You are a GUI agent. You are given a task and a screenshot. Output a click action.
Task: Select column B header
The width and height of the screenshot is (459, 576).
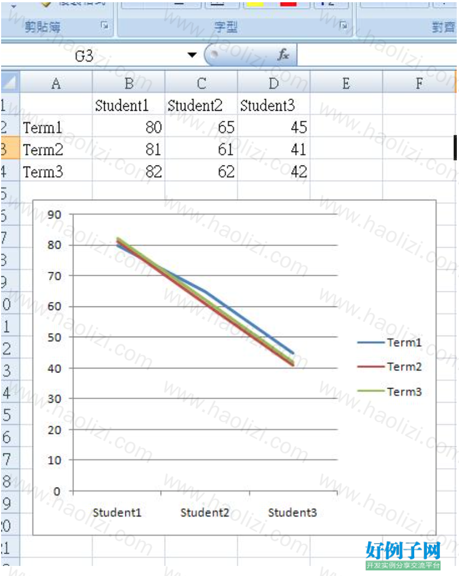(129, 83)
